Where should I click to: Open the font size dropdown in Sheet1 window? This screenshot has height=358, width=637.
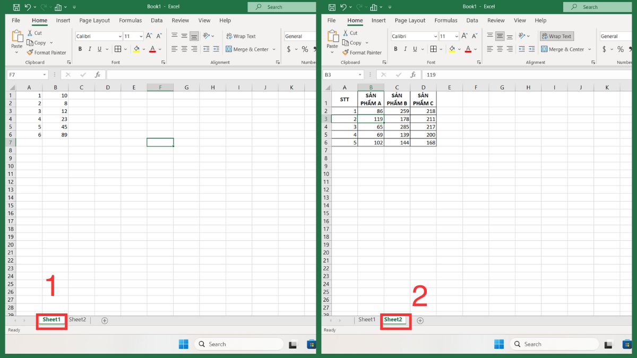point(141,37)
